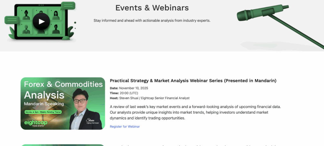The width and height of the screenshot is (324, 146).
Task: Open the Practical Strategy & Market Analysis webinar title
Action: click(x=193, y=81)
